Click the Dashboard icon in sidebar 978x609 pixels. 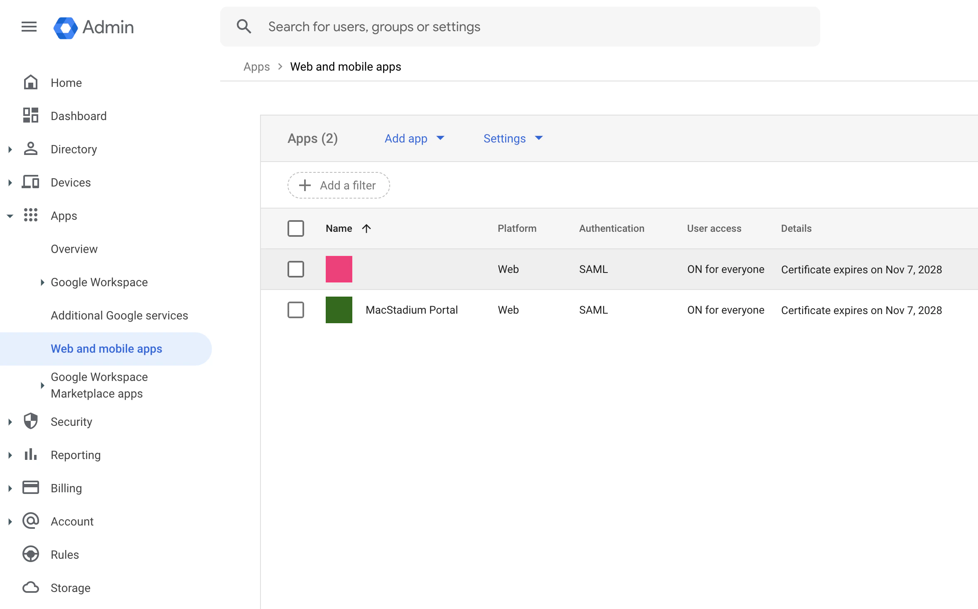pyautogui.click(x=31, y=115)
